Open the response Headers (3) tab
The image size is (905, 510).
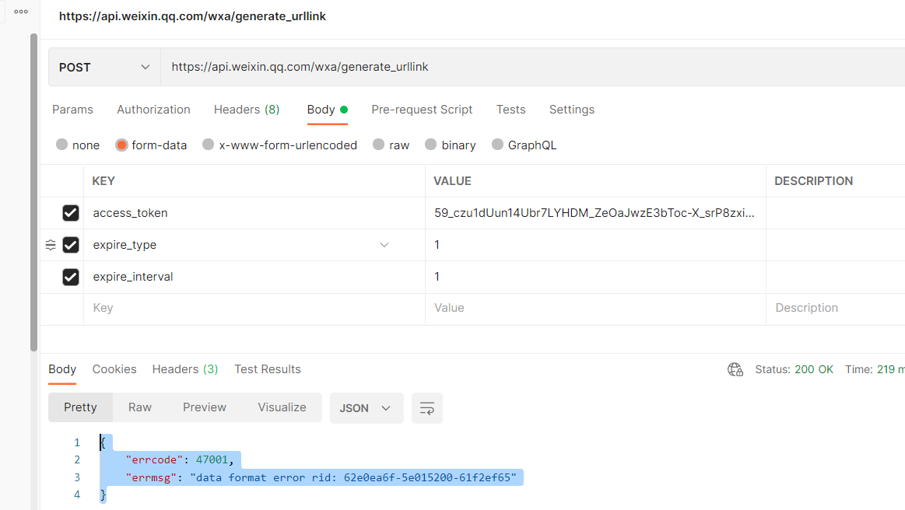coord(185,369)
